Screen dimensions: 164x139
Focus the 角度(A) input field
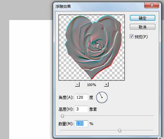pos(81,97)
